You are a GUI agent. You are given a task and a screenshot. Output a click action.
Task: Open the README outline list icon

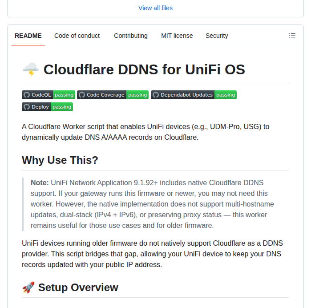(292, 36)
